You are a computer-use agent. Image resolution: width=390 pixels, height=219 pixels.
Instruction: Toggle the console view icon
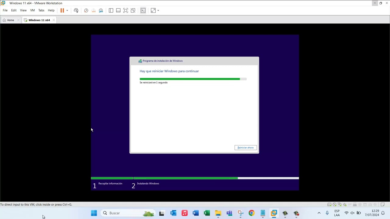point(143,10)
